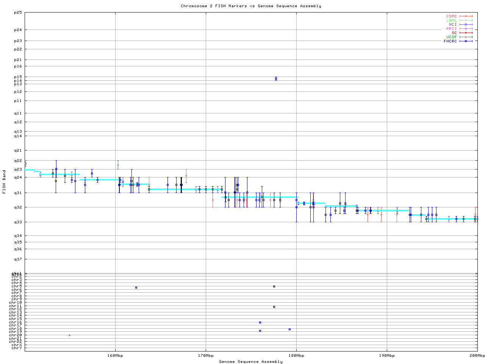Click the black square marker on the chr5 row

coord(274,286)
